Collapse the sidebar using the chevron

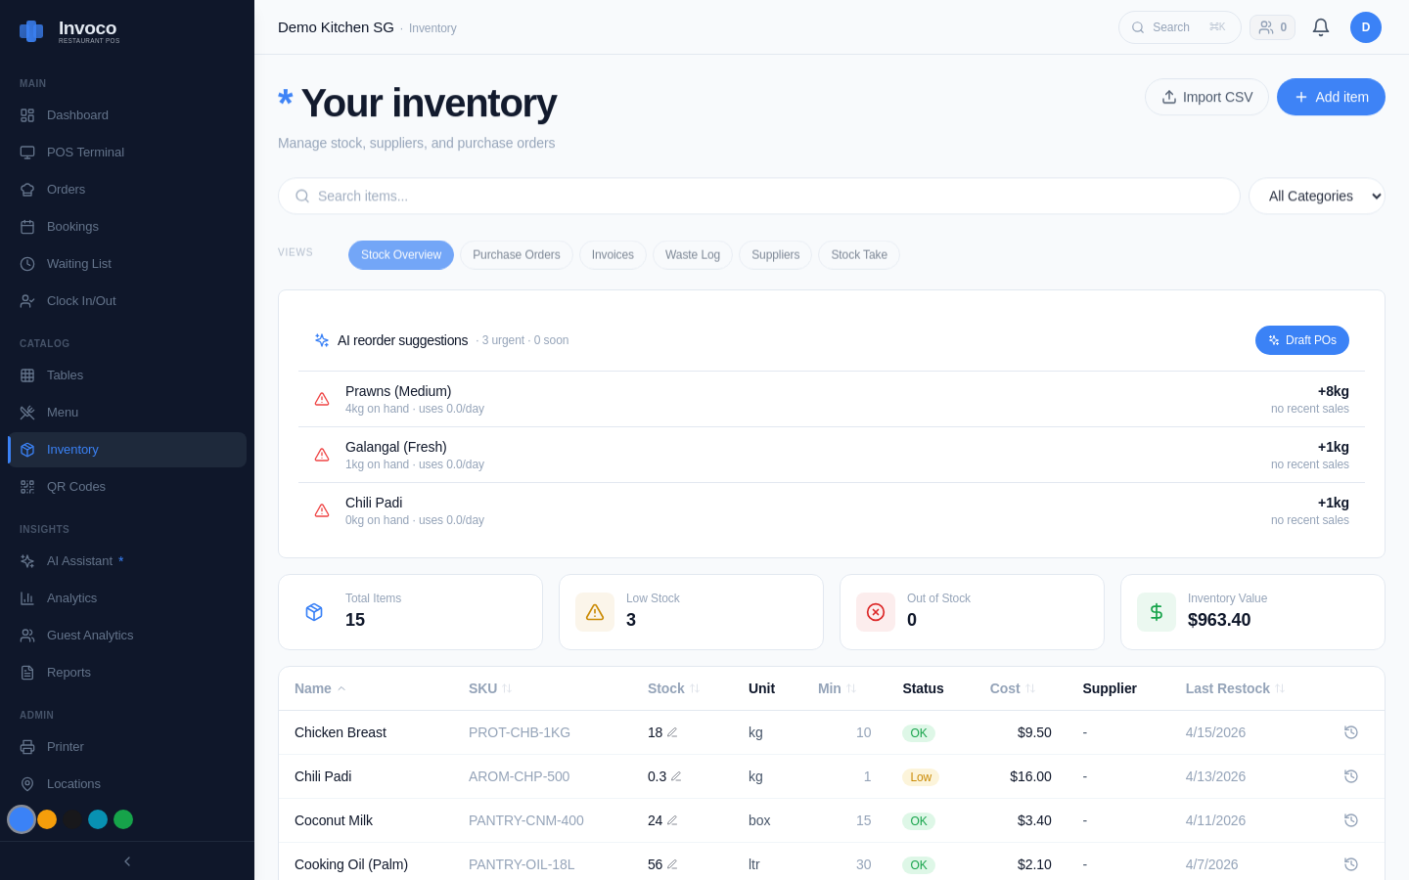click(126, 861)
